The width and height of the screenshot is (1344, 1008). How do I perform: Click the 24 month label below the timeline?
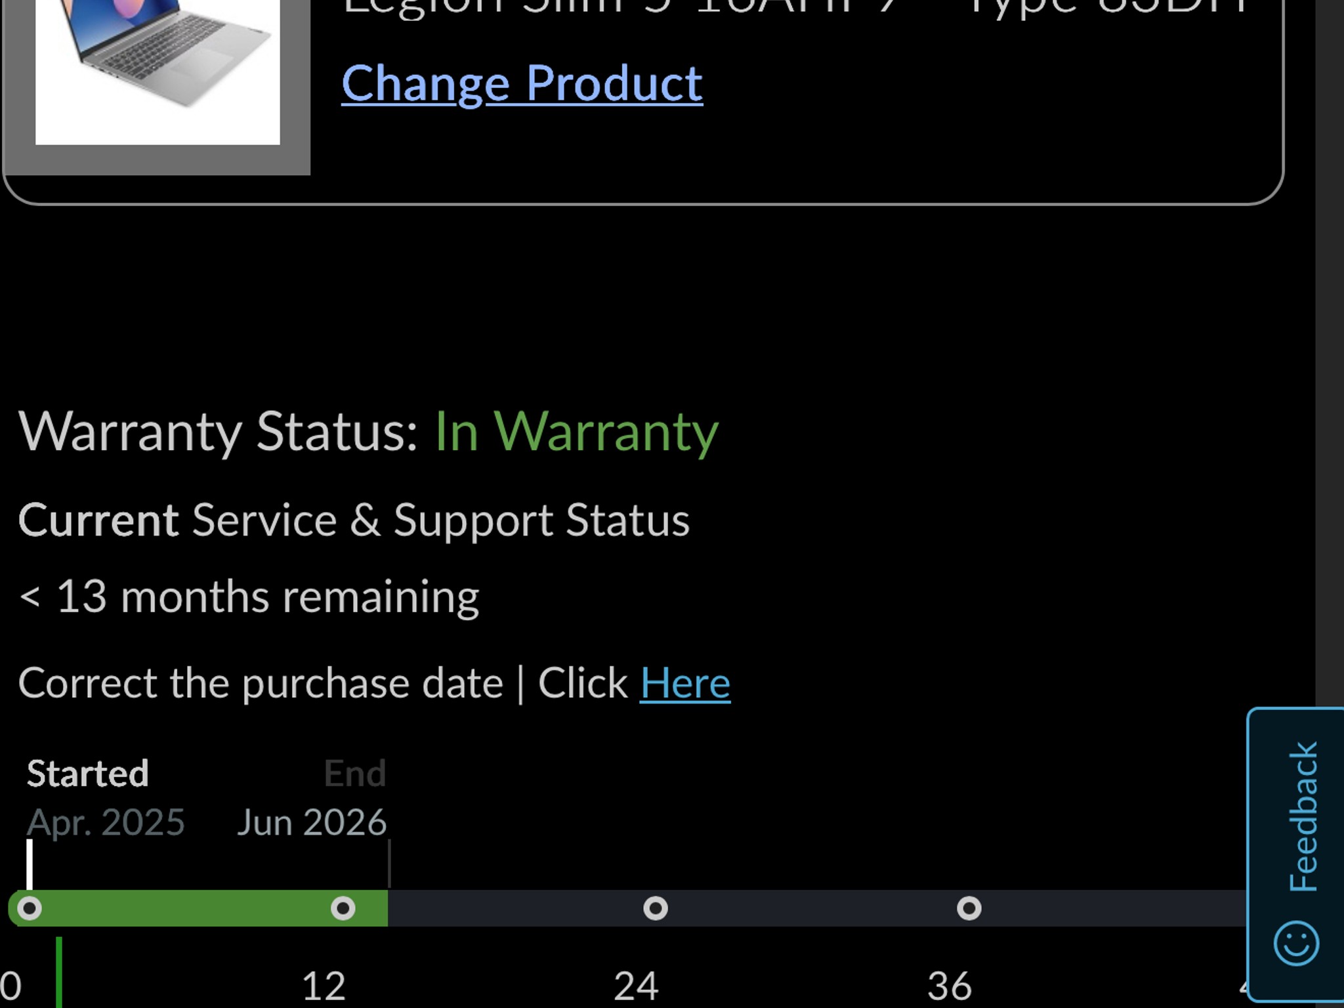(636, 985)
